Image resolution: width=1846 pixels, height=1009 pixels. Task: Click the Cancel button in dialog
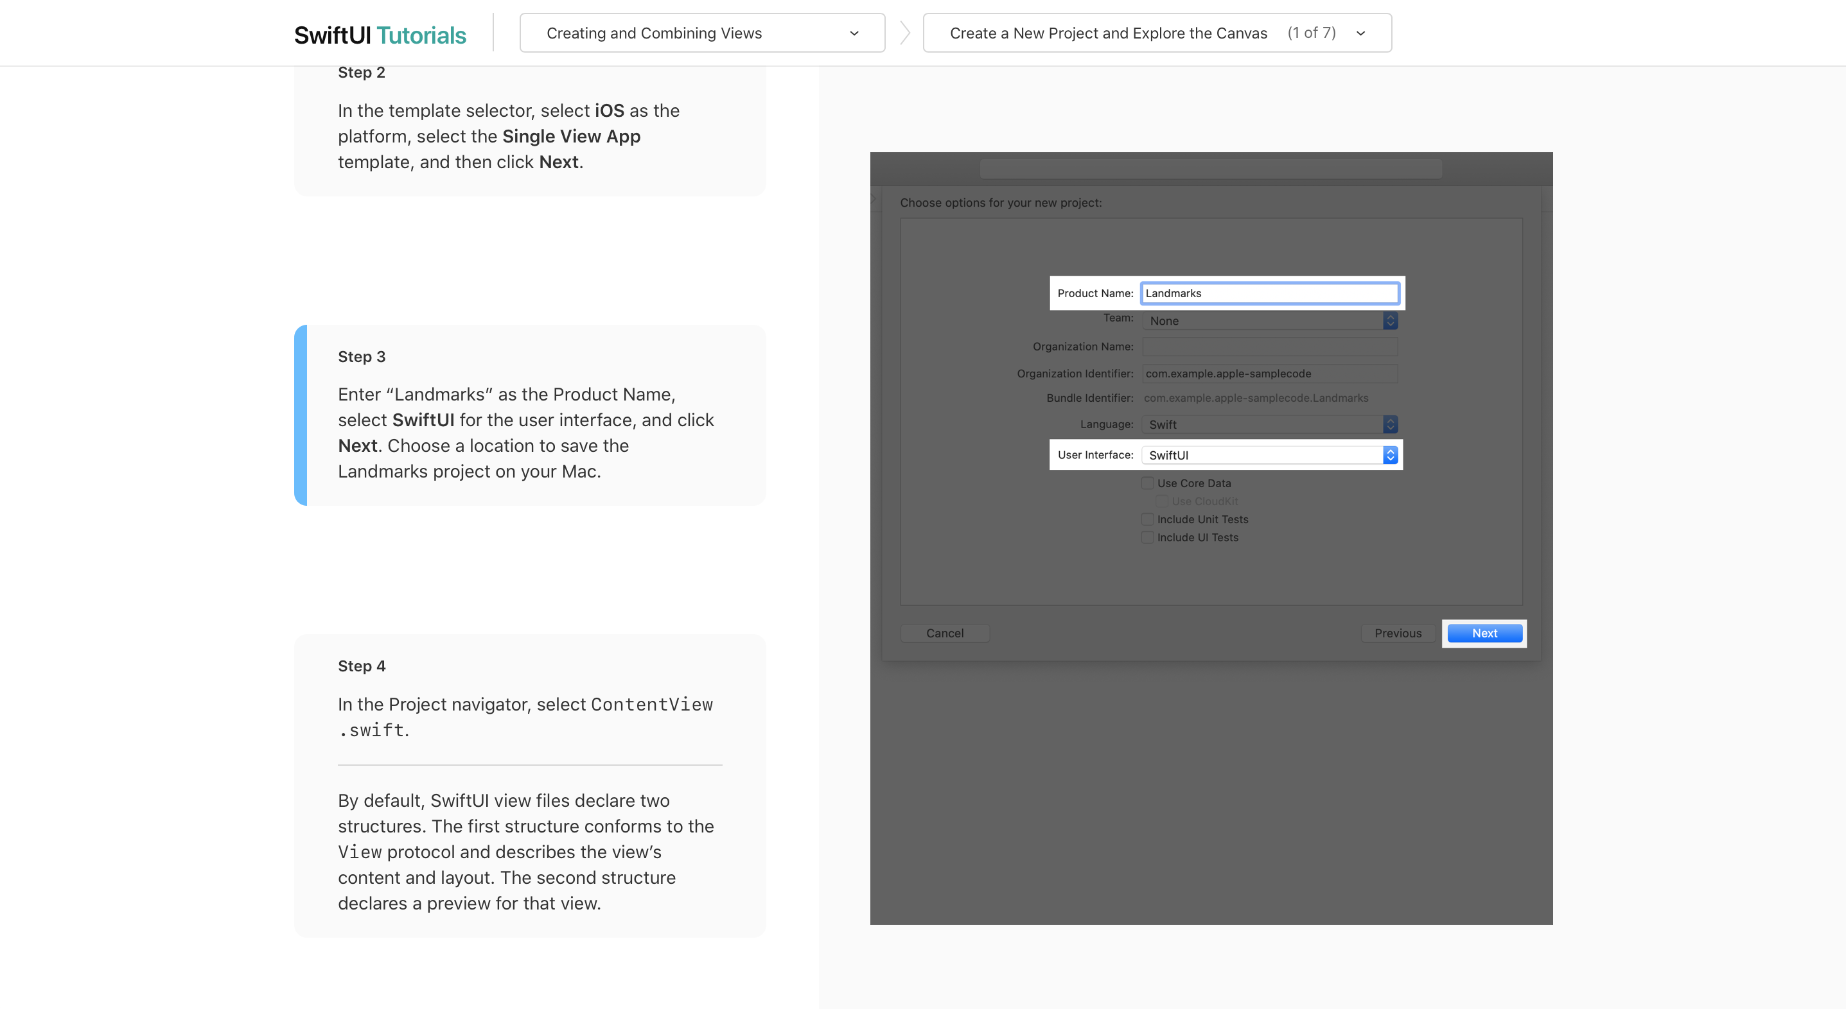944,633
